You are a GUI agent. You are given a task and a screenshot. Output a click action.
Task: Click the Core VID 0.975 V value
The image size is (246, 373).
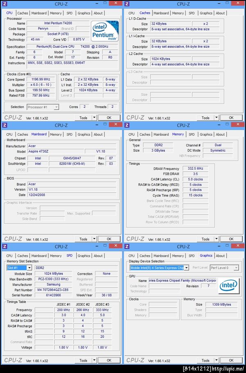pos(79,39)
